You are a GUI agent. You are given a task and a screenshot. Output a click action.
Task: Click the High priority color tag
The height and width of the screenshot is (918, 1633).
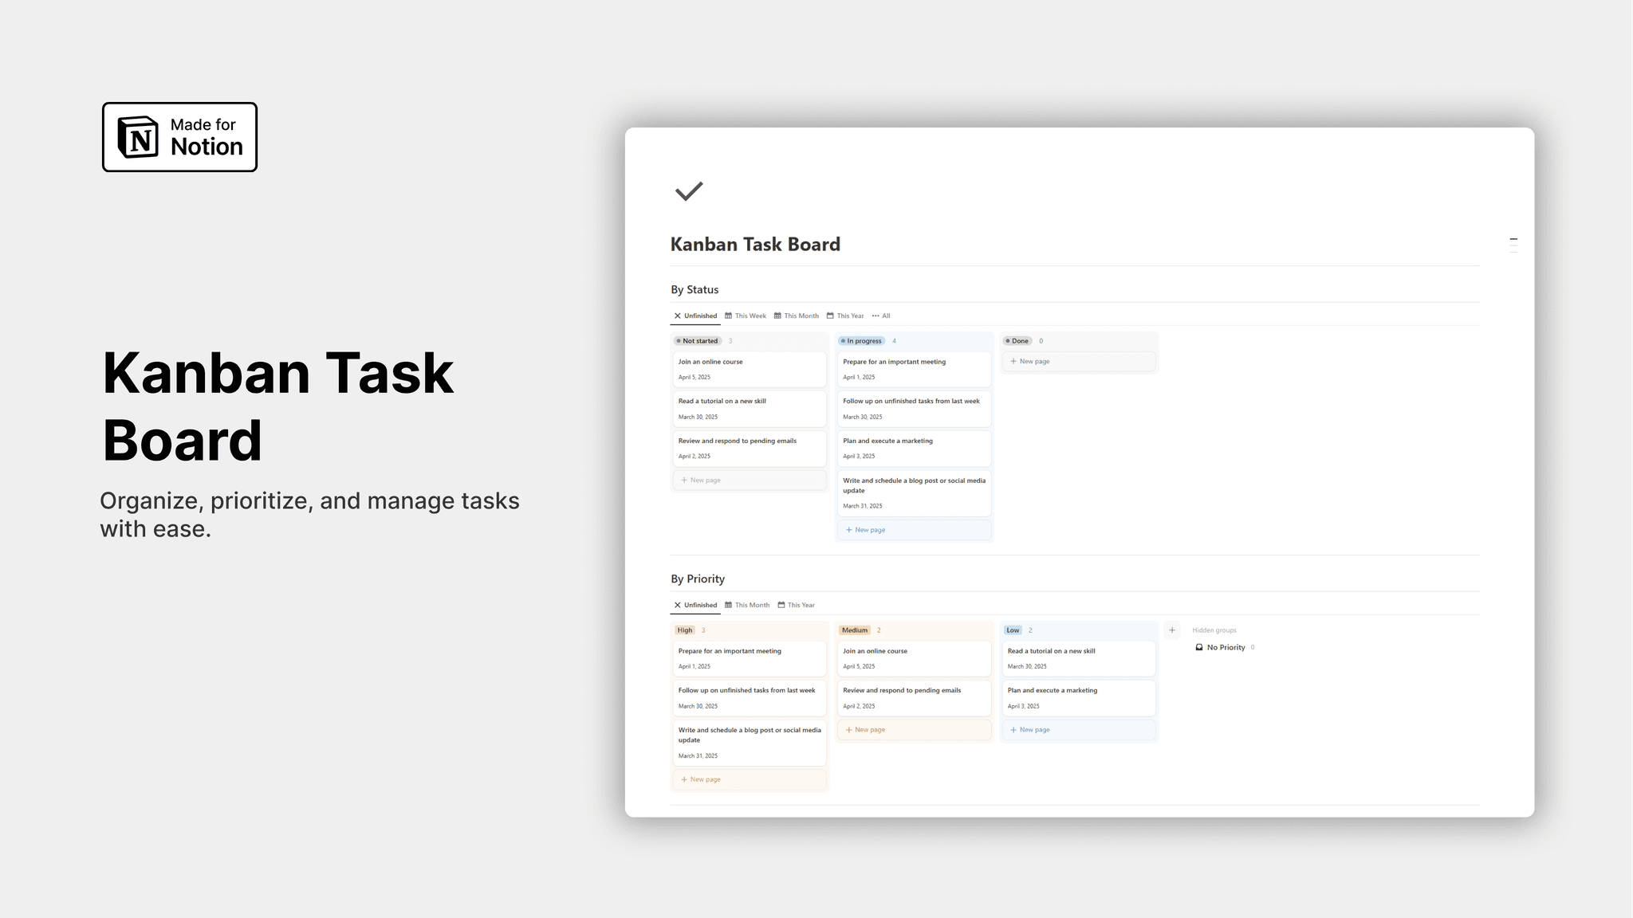coord(684,630)
